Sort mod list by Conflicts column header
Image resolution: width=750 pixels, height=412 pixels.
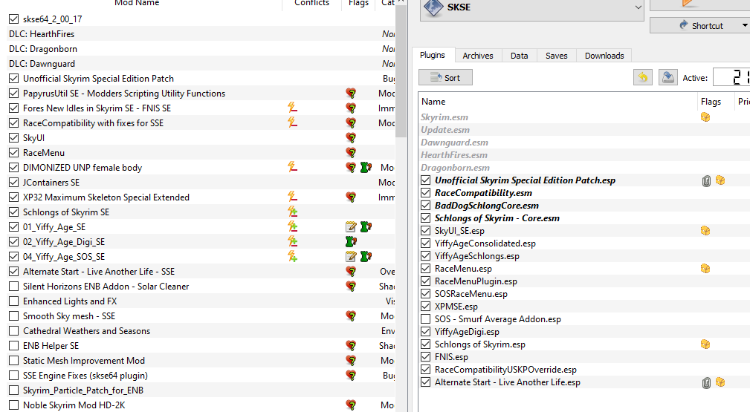pyautogui.click(x=312, y=3)
